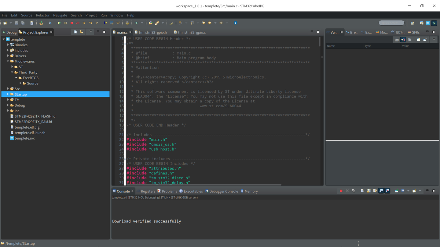
Task: Click the editor vertical scrollbar
Action: (x=320, y=41)
